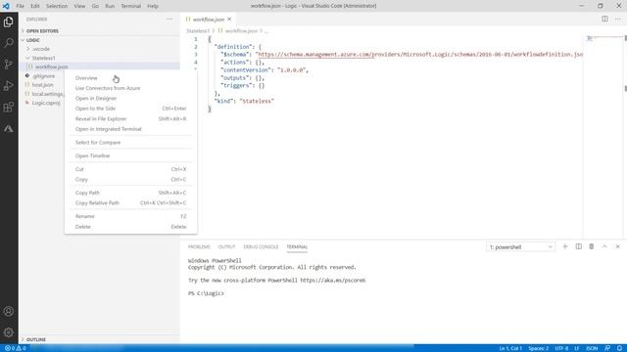
Task: Open the File menu
Action: tap(20, 6)
